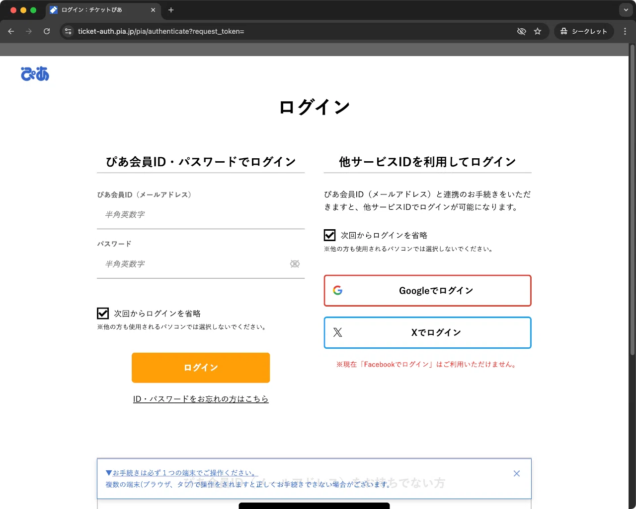Image resolution: width=636 pixels, height=509 pixels.
Task: Open a new tab with the plus button
Action: click(171, 10)
